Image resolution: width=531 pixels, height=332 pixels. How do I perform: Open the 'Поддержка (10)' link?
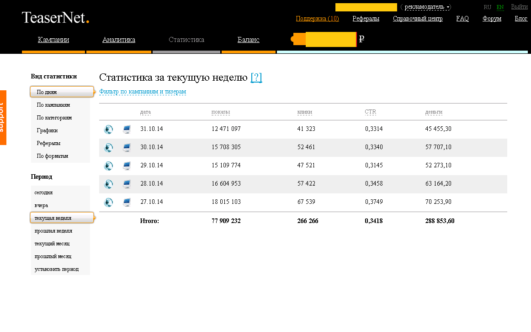(317, 19)
